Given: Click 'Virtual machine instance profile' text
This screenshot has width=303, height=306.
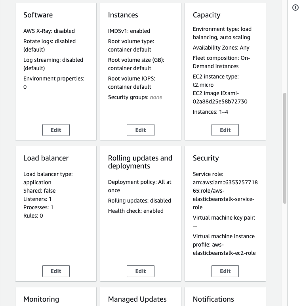Looking at the screenshot, I should pos(224,245).
